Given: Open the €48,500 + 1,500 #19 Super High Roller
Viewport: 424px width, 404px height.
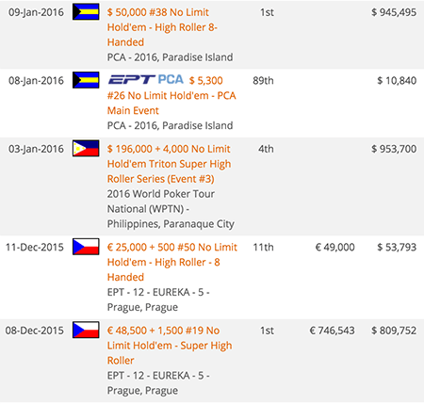Looking at the screenshot, I should (x=170, y=346).
